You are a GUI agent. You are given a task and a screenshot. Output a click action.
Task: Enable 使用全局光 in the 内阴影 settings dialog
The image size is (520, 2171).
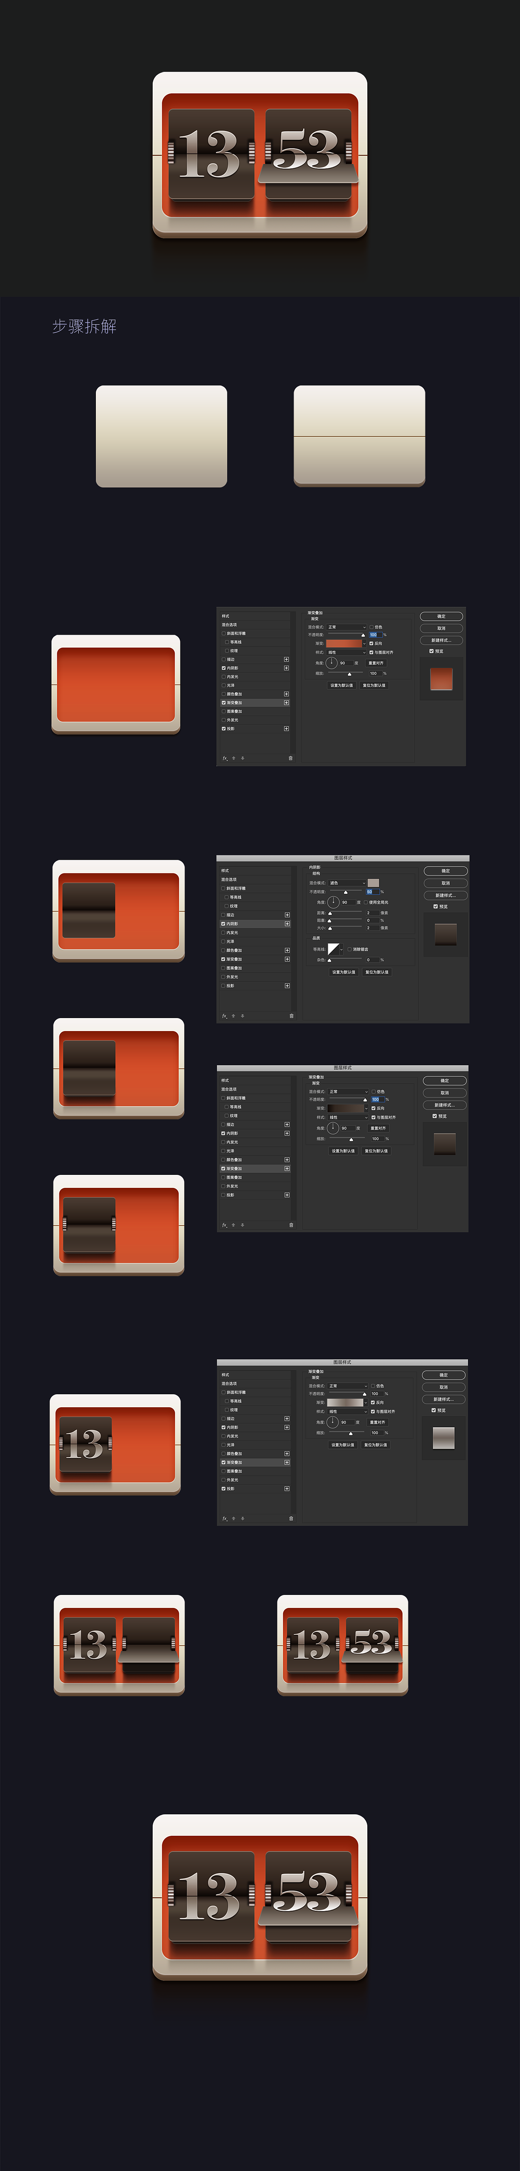click(x=366, y=902)
